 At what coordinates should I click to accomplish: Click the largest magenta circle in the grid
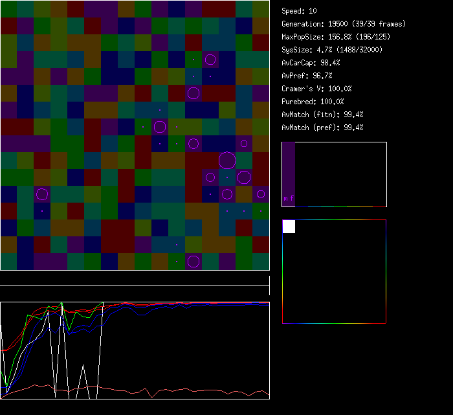[227, 160]
